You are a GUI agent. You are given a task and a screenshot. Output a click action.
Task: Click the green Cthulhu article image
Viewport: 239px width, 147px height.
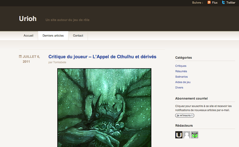[104, 108]
